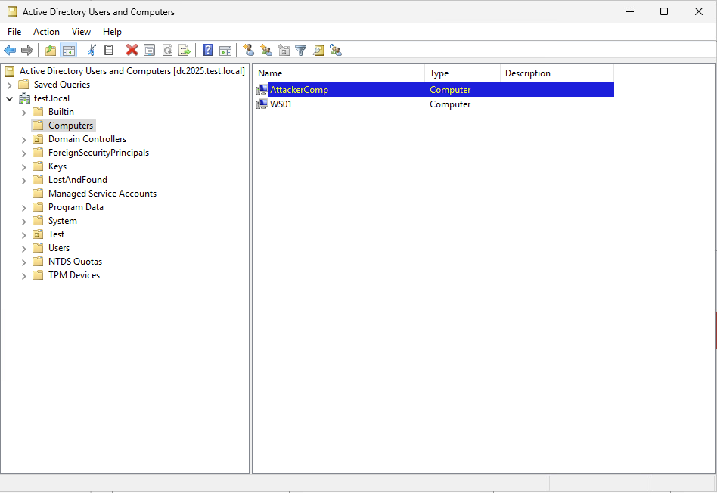Create a new user from the toolbar
Viewport: 717px width, 493px height.
pos(249,50)
